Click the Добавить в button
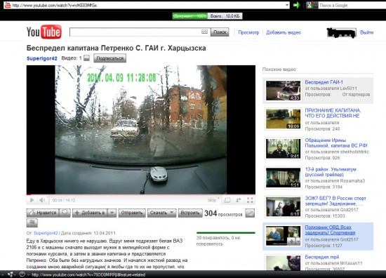 point(90,213)
